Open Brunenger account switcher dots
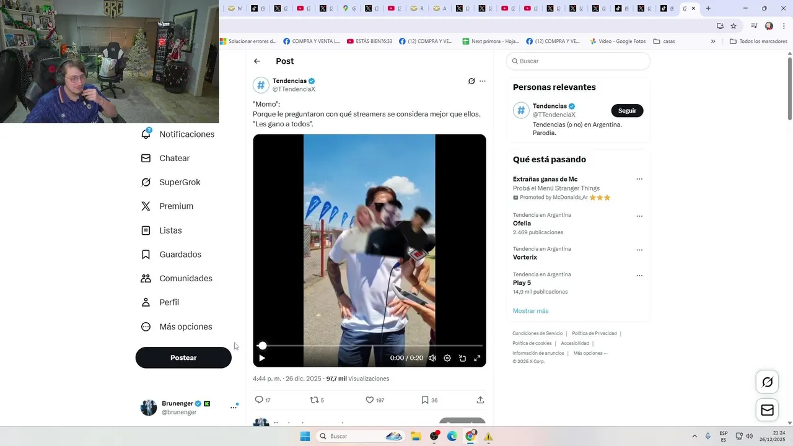The image size is (793, 446). pos(234,407)
